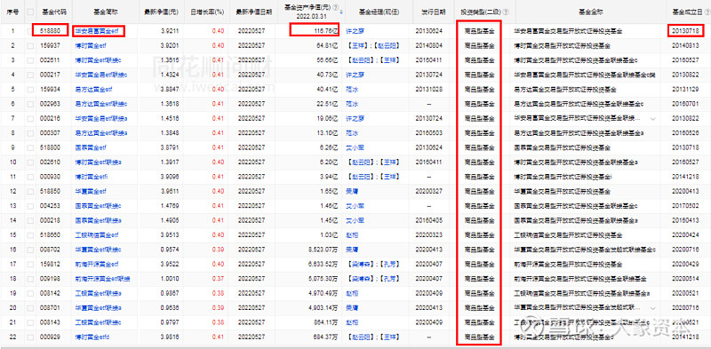
Task: Open manager 赵栩 link in row 518660
Action: (x=352, y=234)
